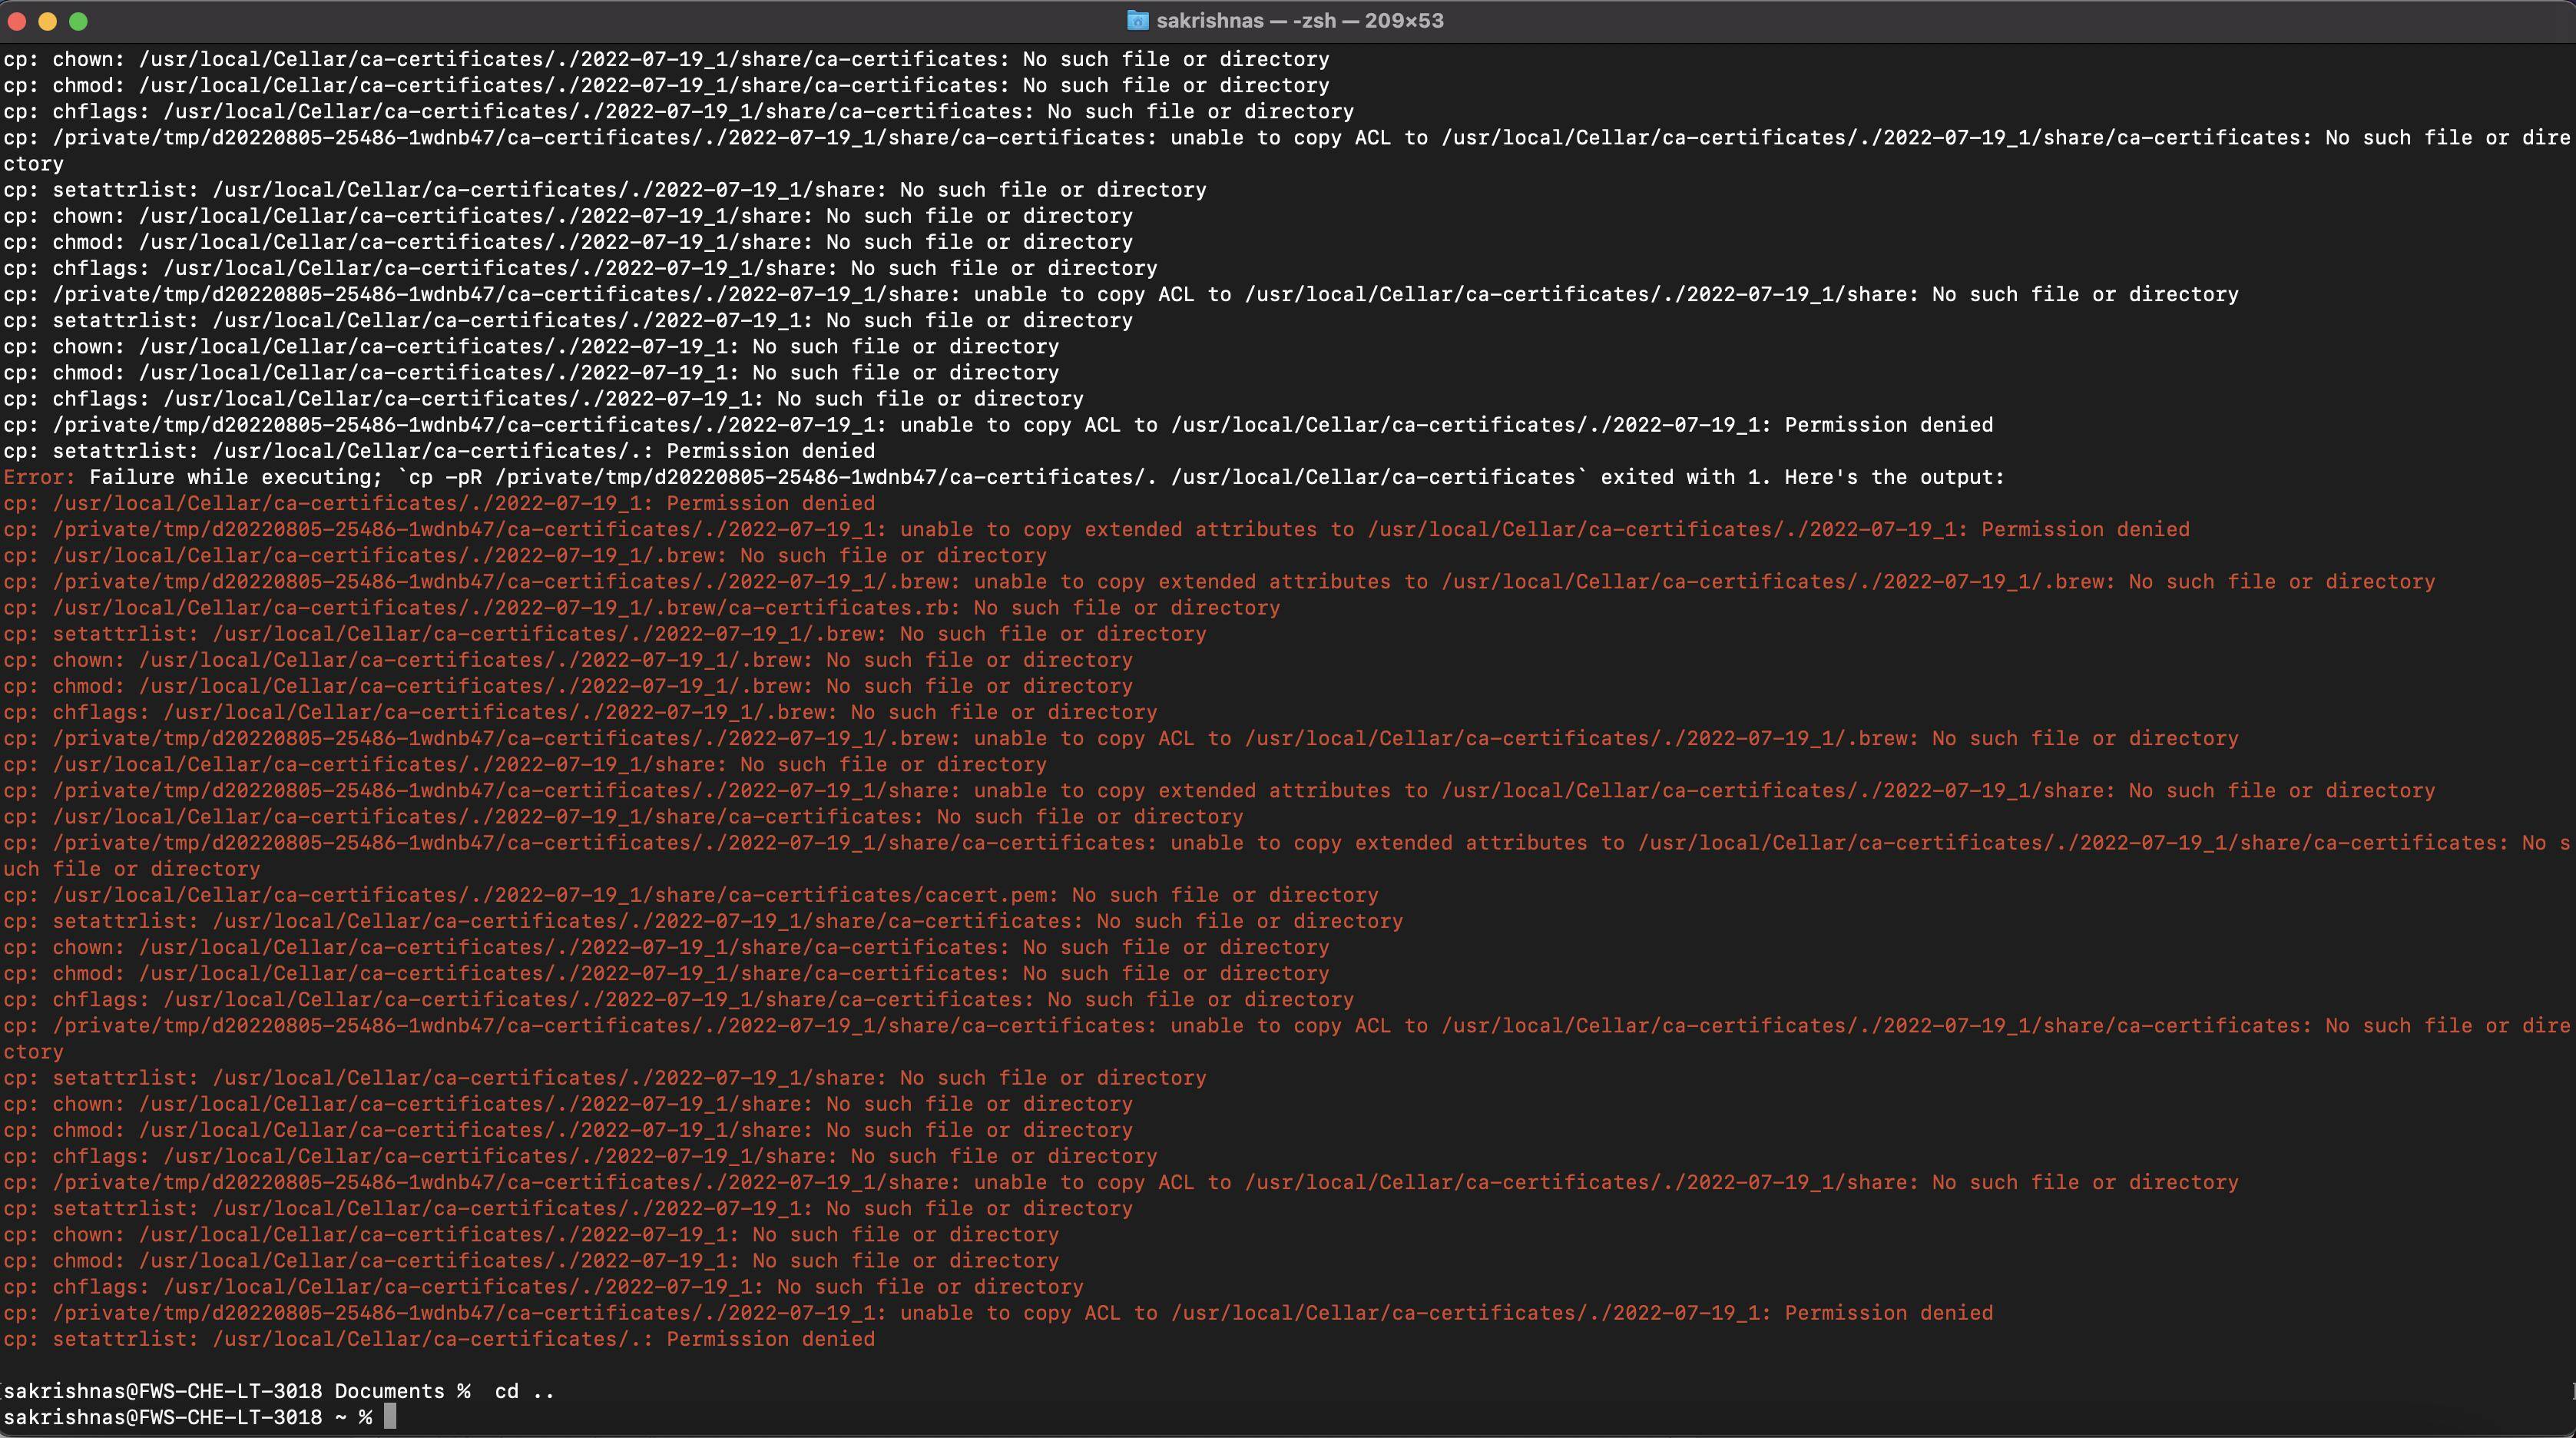Click the block cursor at the prompt
This screenshot has width=2576, height=1438.
390,1417
